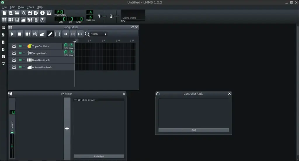The height and width of the screenshot is (161, 299).
Task: Click the tempo 140 BPM display
Action: pos(60,12)
